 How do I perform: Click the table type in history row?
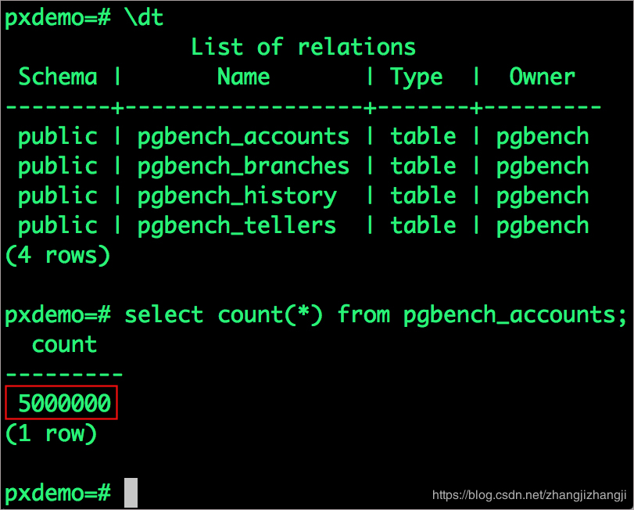pos(423,196)
